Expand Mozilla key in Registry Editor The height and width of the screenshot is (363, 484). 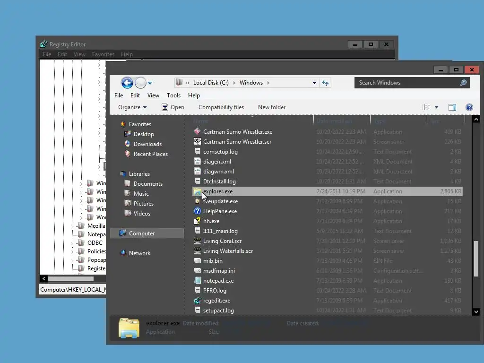point(72,226)
